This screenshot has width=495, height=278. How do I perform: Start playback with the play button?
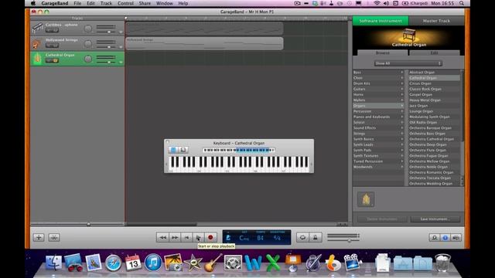pyautogui.click(x=199, y=237)
